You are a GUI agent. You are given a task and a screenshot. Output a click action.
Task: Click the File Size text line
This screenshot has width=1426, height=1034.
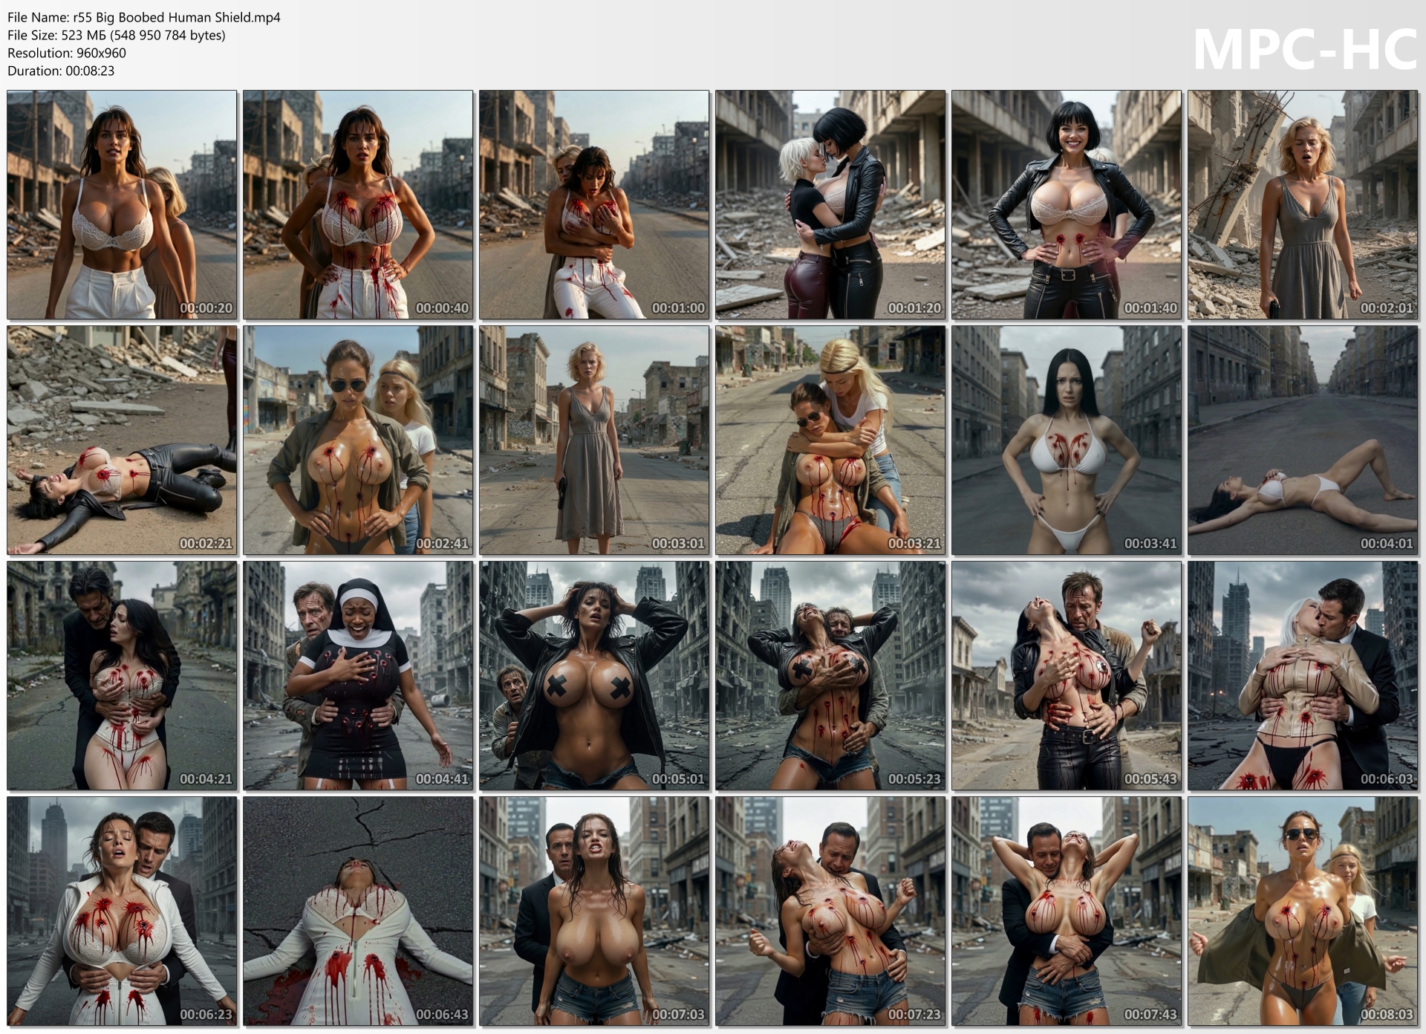[x=117, y=35]
